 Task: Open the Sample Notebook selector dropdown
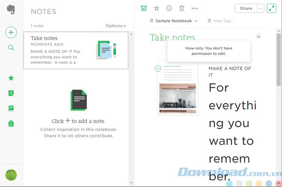click(x=174, y=21)
